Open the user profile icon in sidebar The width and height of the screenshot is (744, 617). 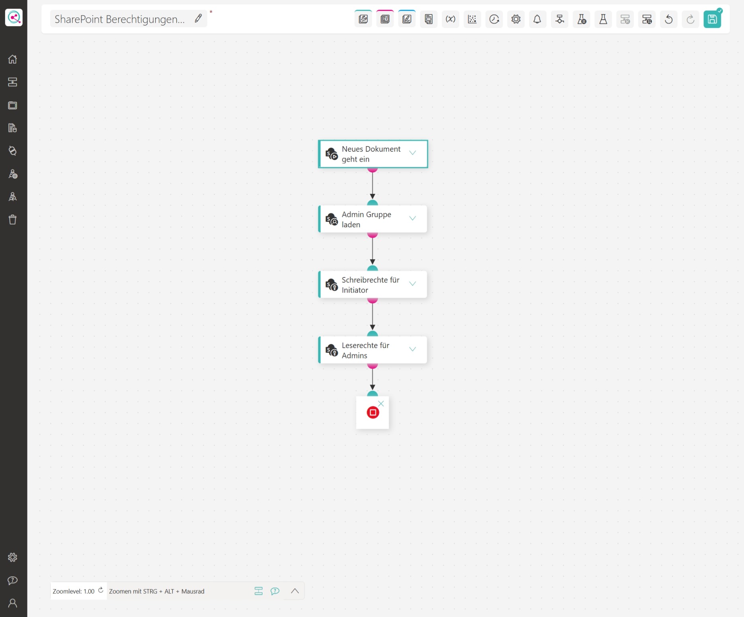click(x=13, y=603)
